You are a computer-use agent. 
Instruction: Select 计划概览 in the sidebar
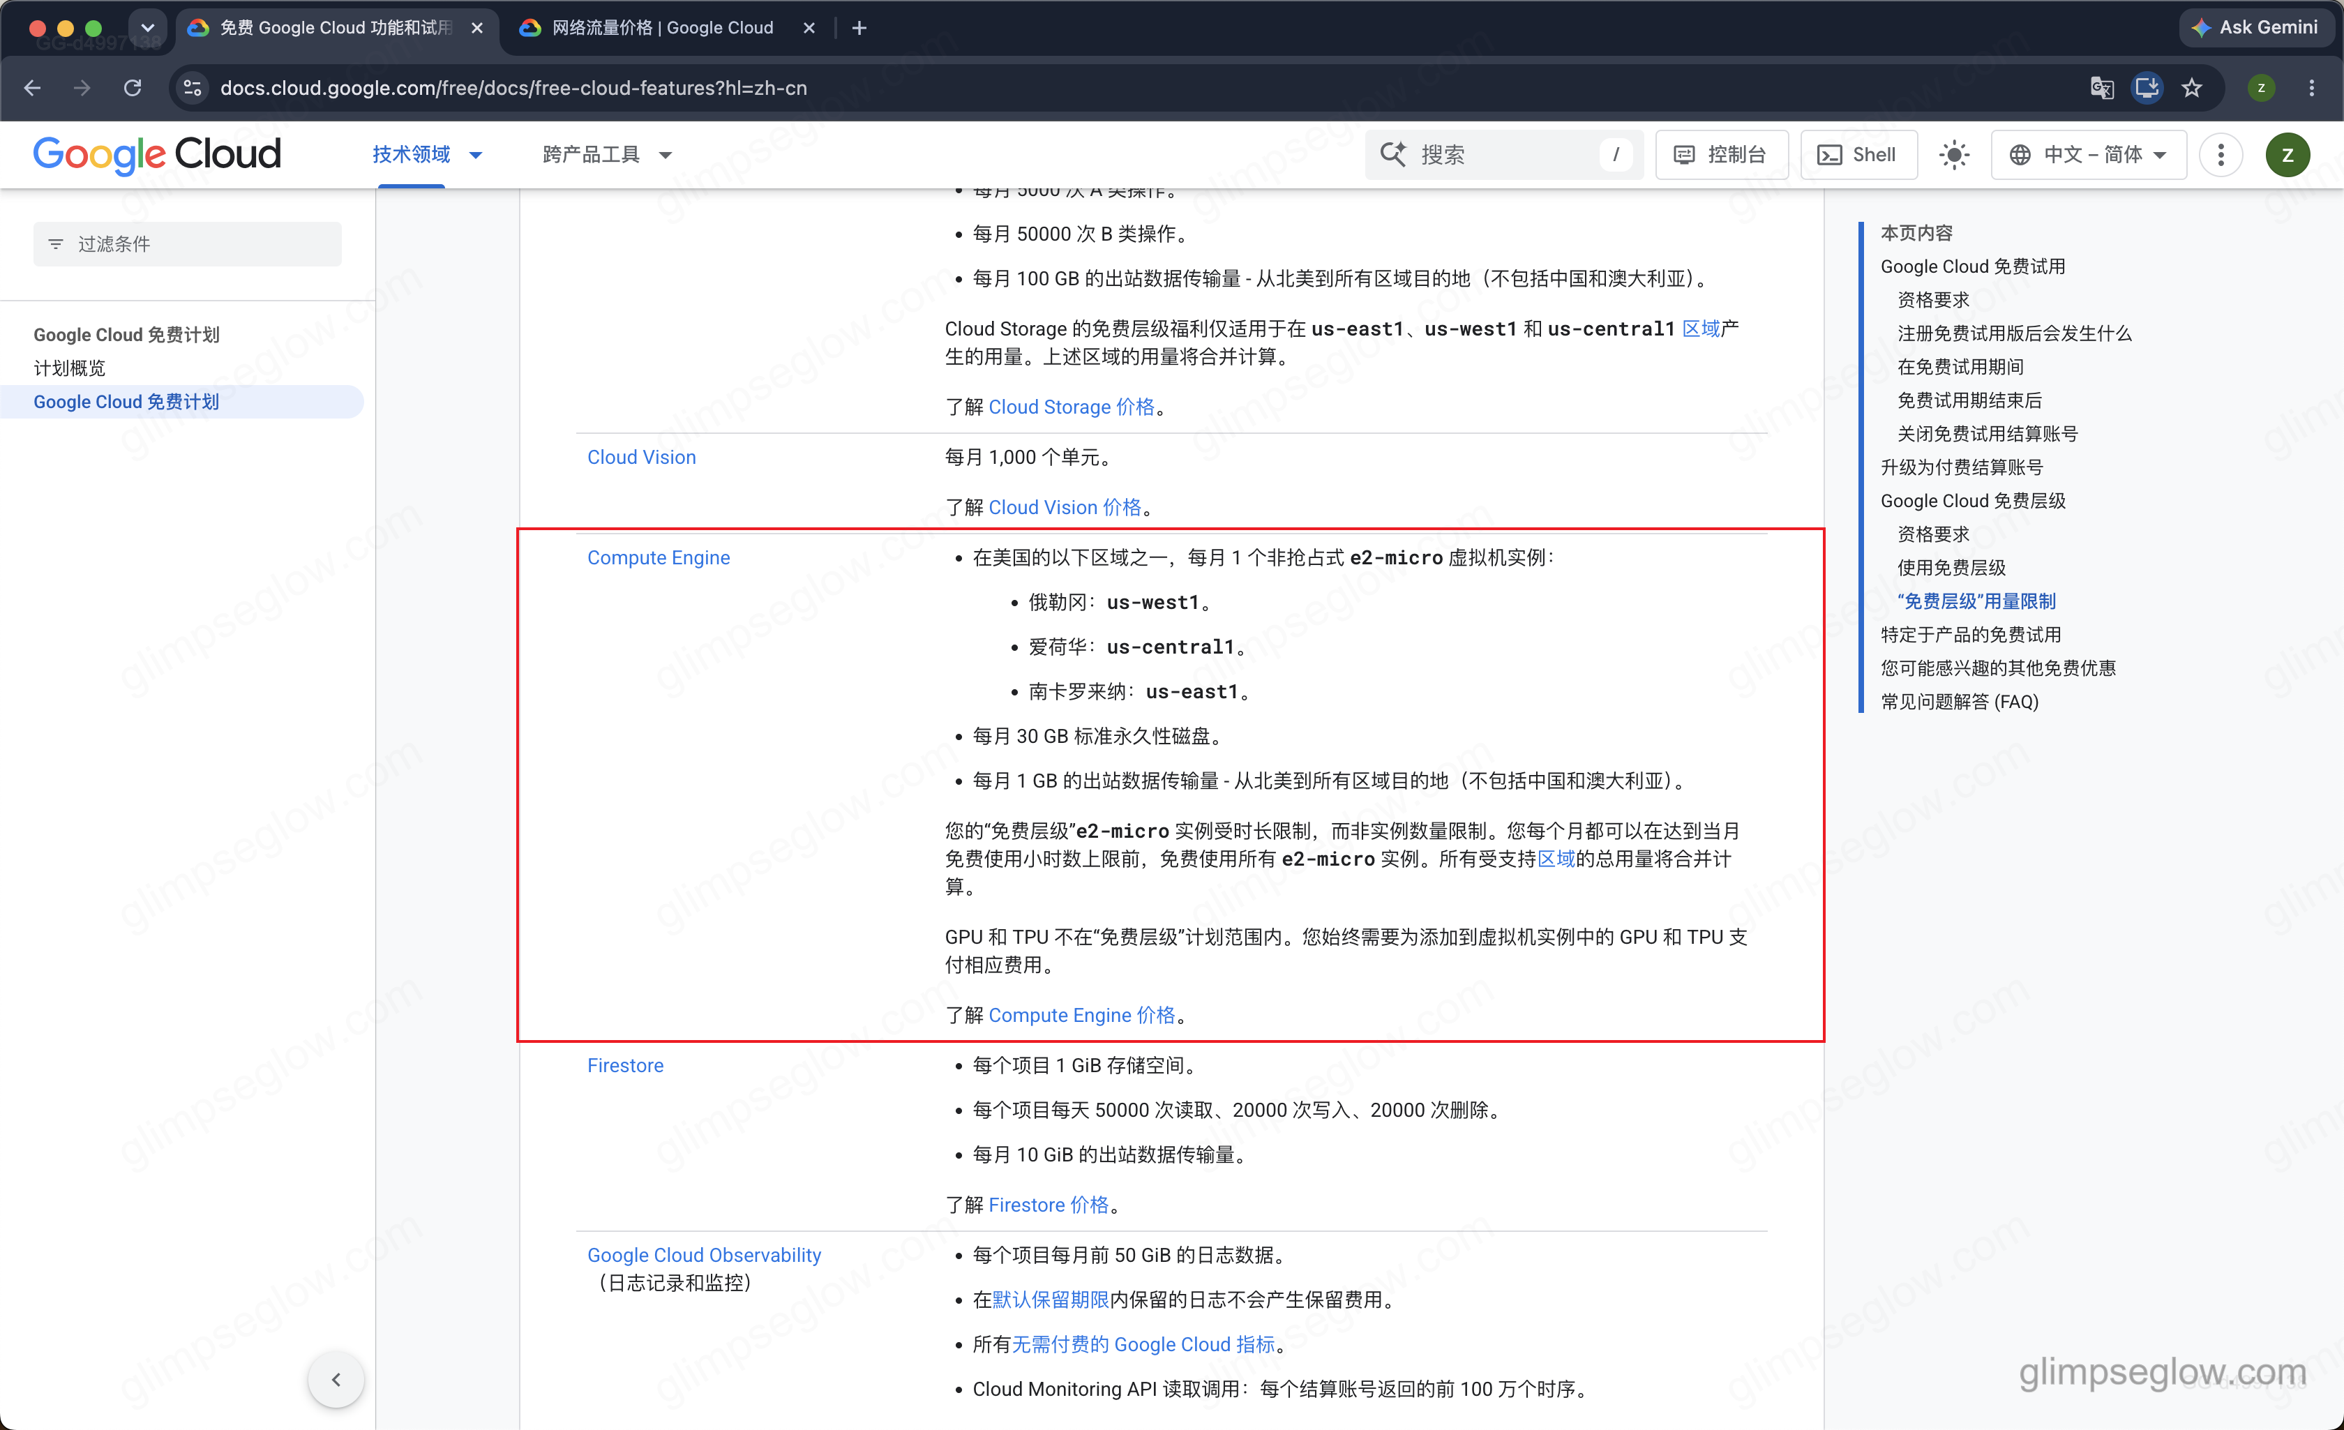coord(70,368)
